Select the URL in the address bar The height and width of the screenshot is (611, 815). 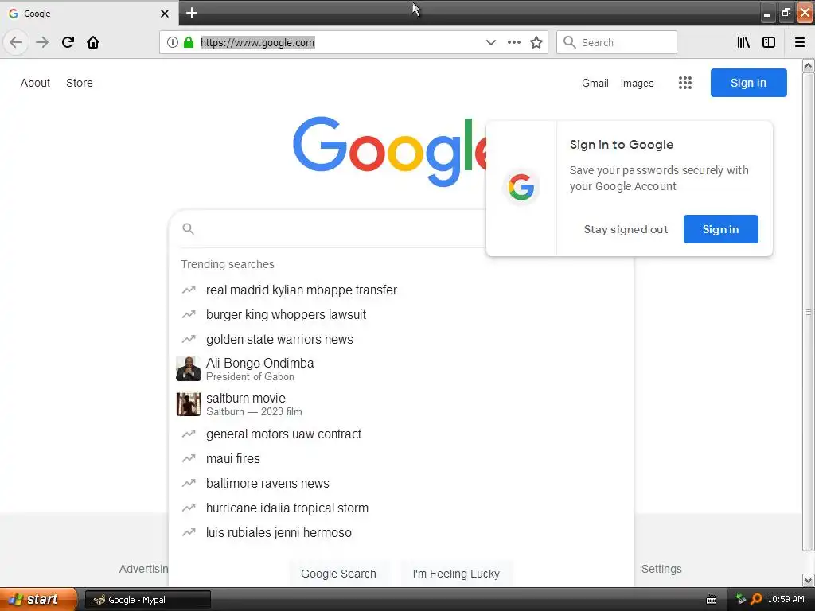[257, 43]
